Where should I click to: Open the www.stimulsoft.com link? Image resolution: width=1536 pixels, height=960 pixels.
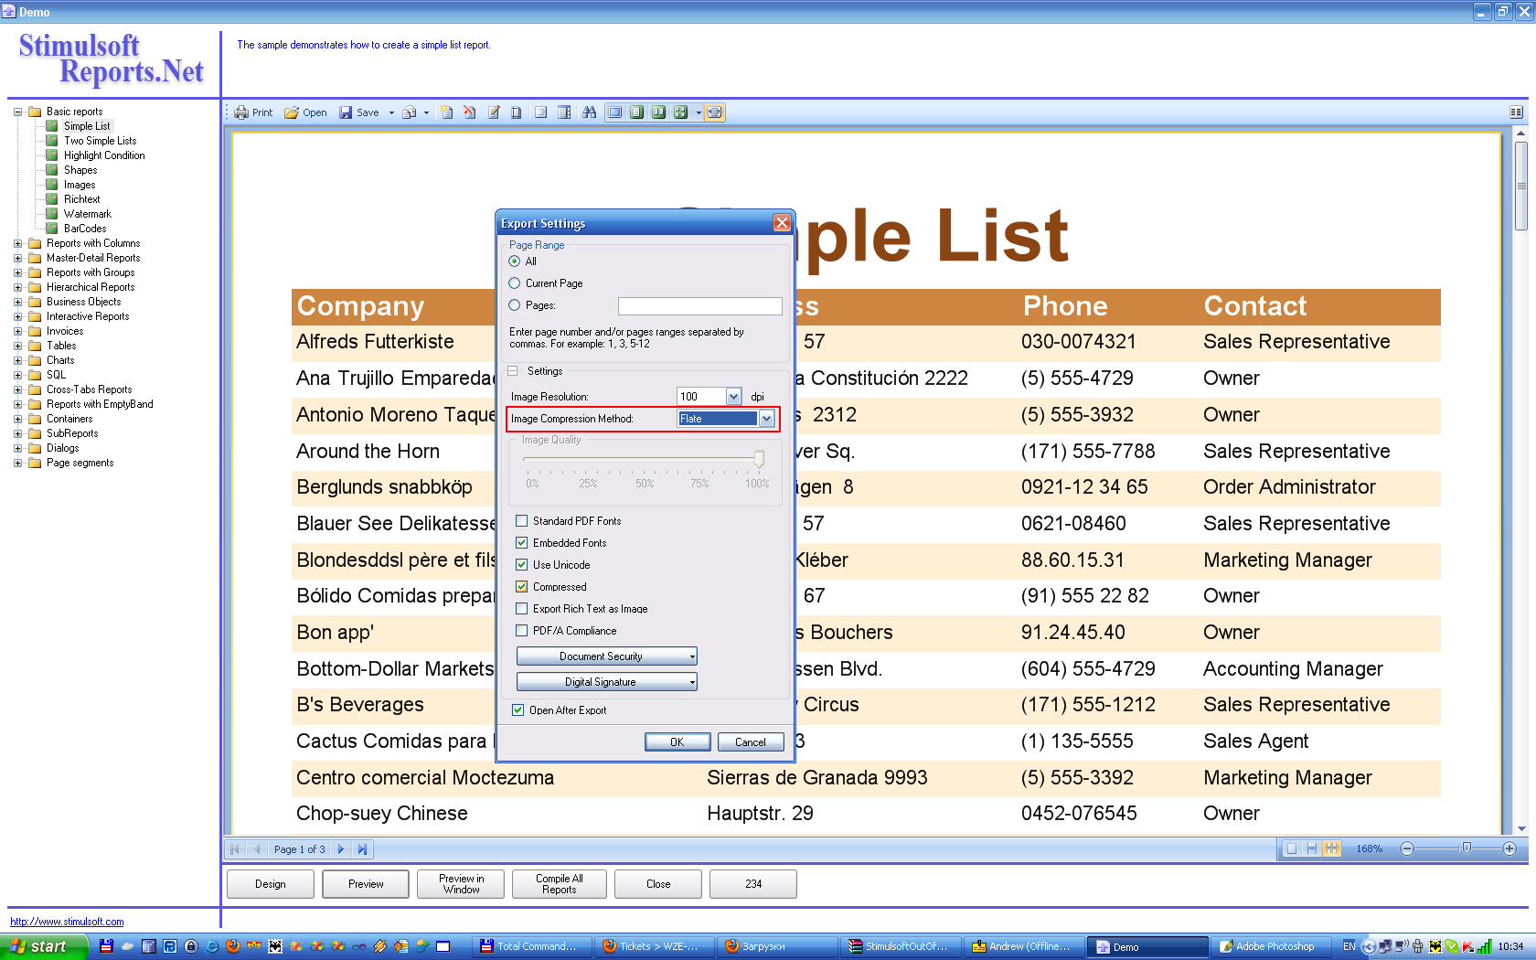click(x=67, y=922)
